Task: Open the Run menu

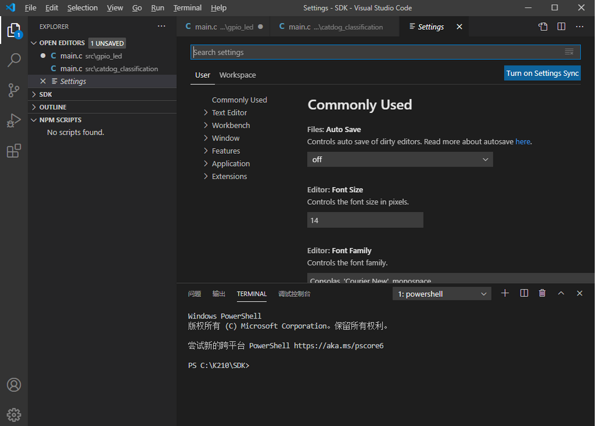Action: click(x=158, y=7)
